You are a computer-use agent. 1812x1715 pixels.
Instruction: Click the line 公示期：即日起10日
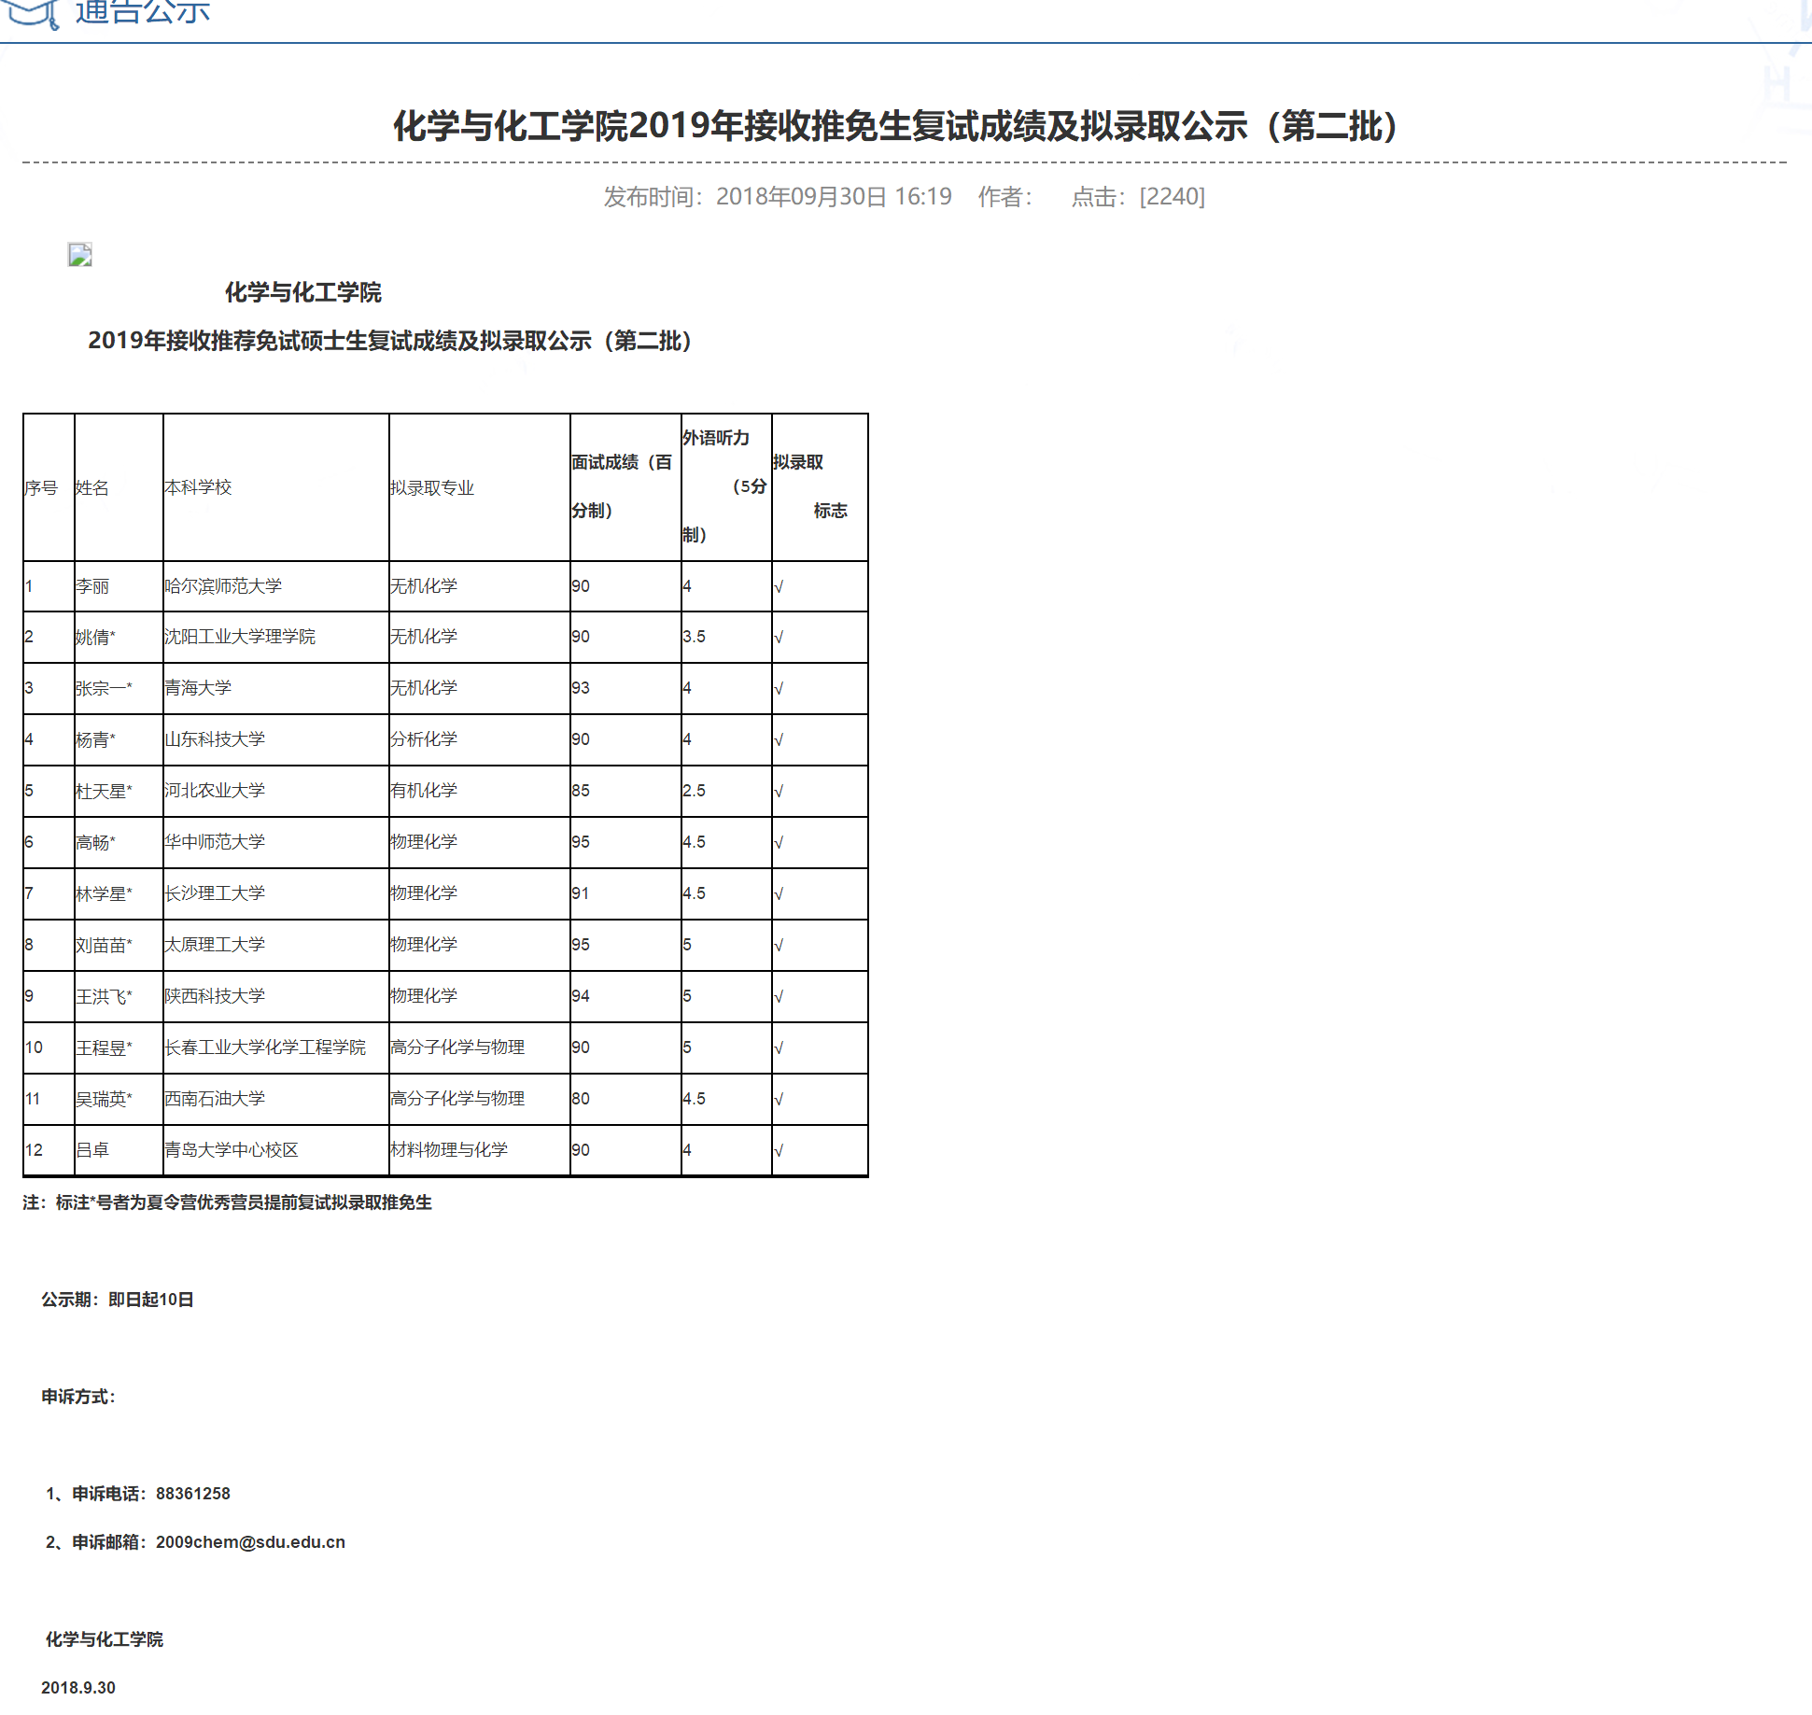118,1300
